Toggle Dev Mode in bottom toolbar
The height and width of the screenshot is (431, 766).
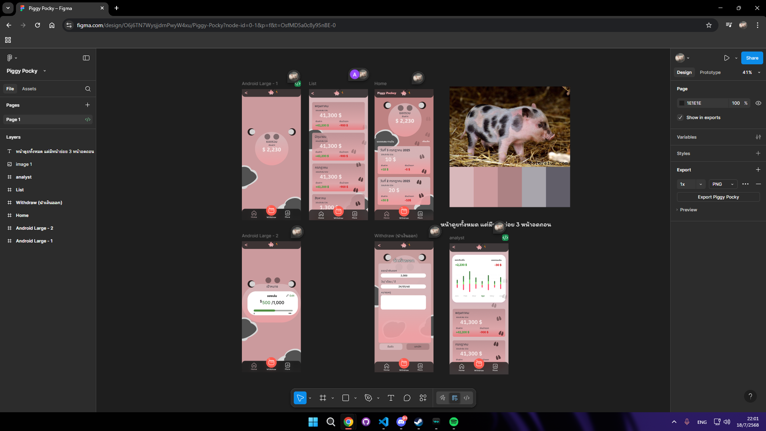coord(467,398)
